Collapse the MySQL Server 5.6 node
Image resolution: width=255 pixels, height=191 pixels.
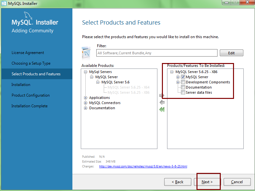coord(98,82)
